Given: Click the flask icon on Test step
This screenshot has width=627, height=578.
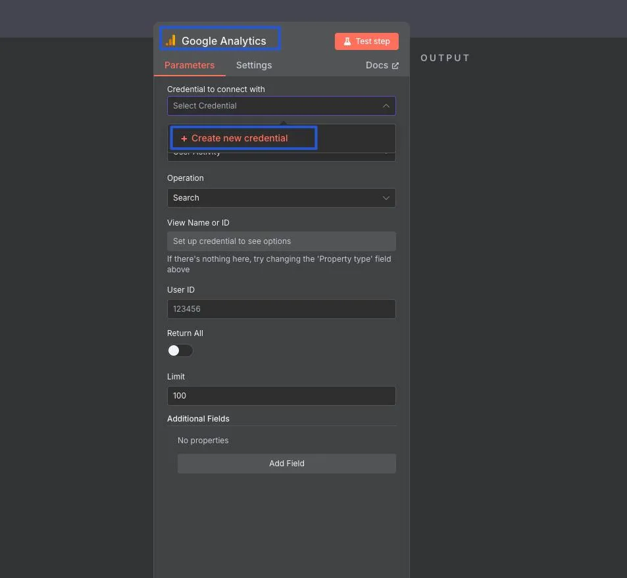Looking at the screenshot, I should click(x=347, y=41).
